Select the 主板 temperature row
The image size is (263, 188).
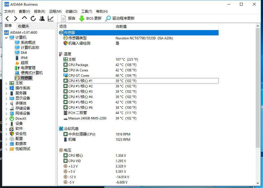[139, 60]
